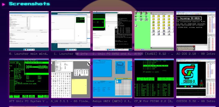Click the Screenshots section heading
The image size is (219, 107).
click(x=29, y=4)
